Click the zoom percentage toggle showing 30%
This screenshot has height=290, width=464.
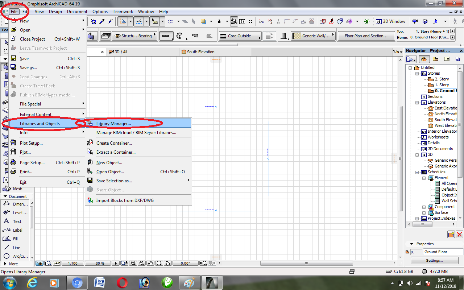click(x=98, y=263)
